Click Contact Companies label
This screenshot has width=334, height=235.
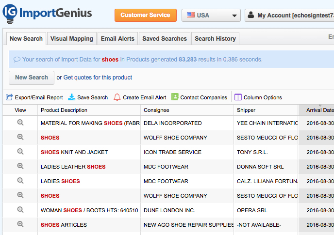pos(203,97)
